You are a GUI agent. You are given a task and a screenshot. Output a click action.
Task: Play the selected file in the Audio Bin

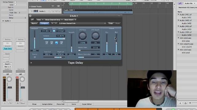coord(180,103)
